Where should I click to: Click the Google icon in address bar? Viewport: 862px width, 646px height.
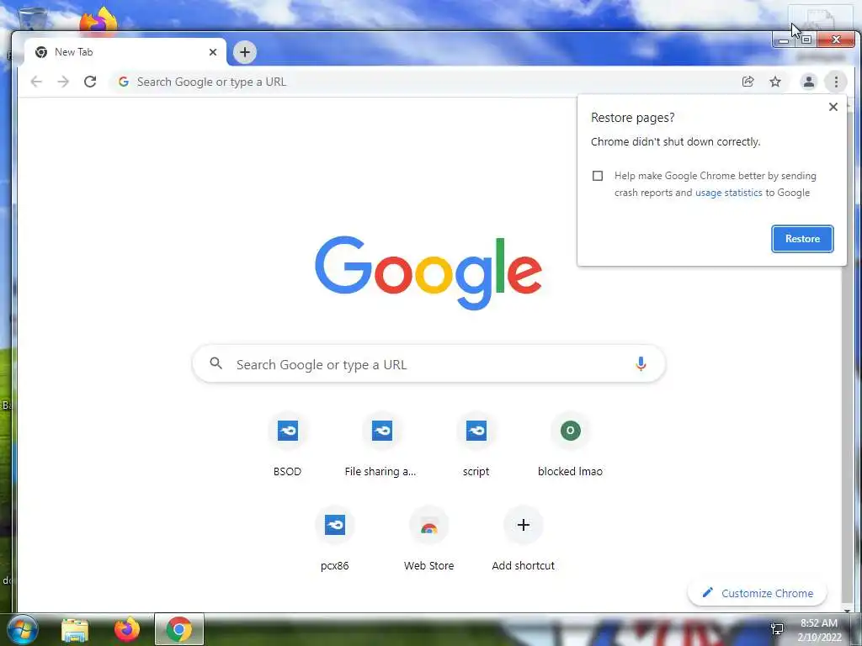tap(124, 82)
